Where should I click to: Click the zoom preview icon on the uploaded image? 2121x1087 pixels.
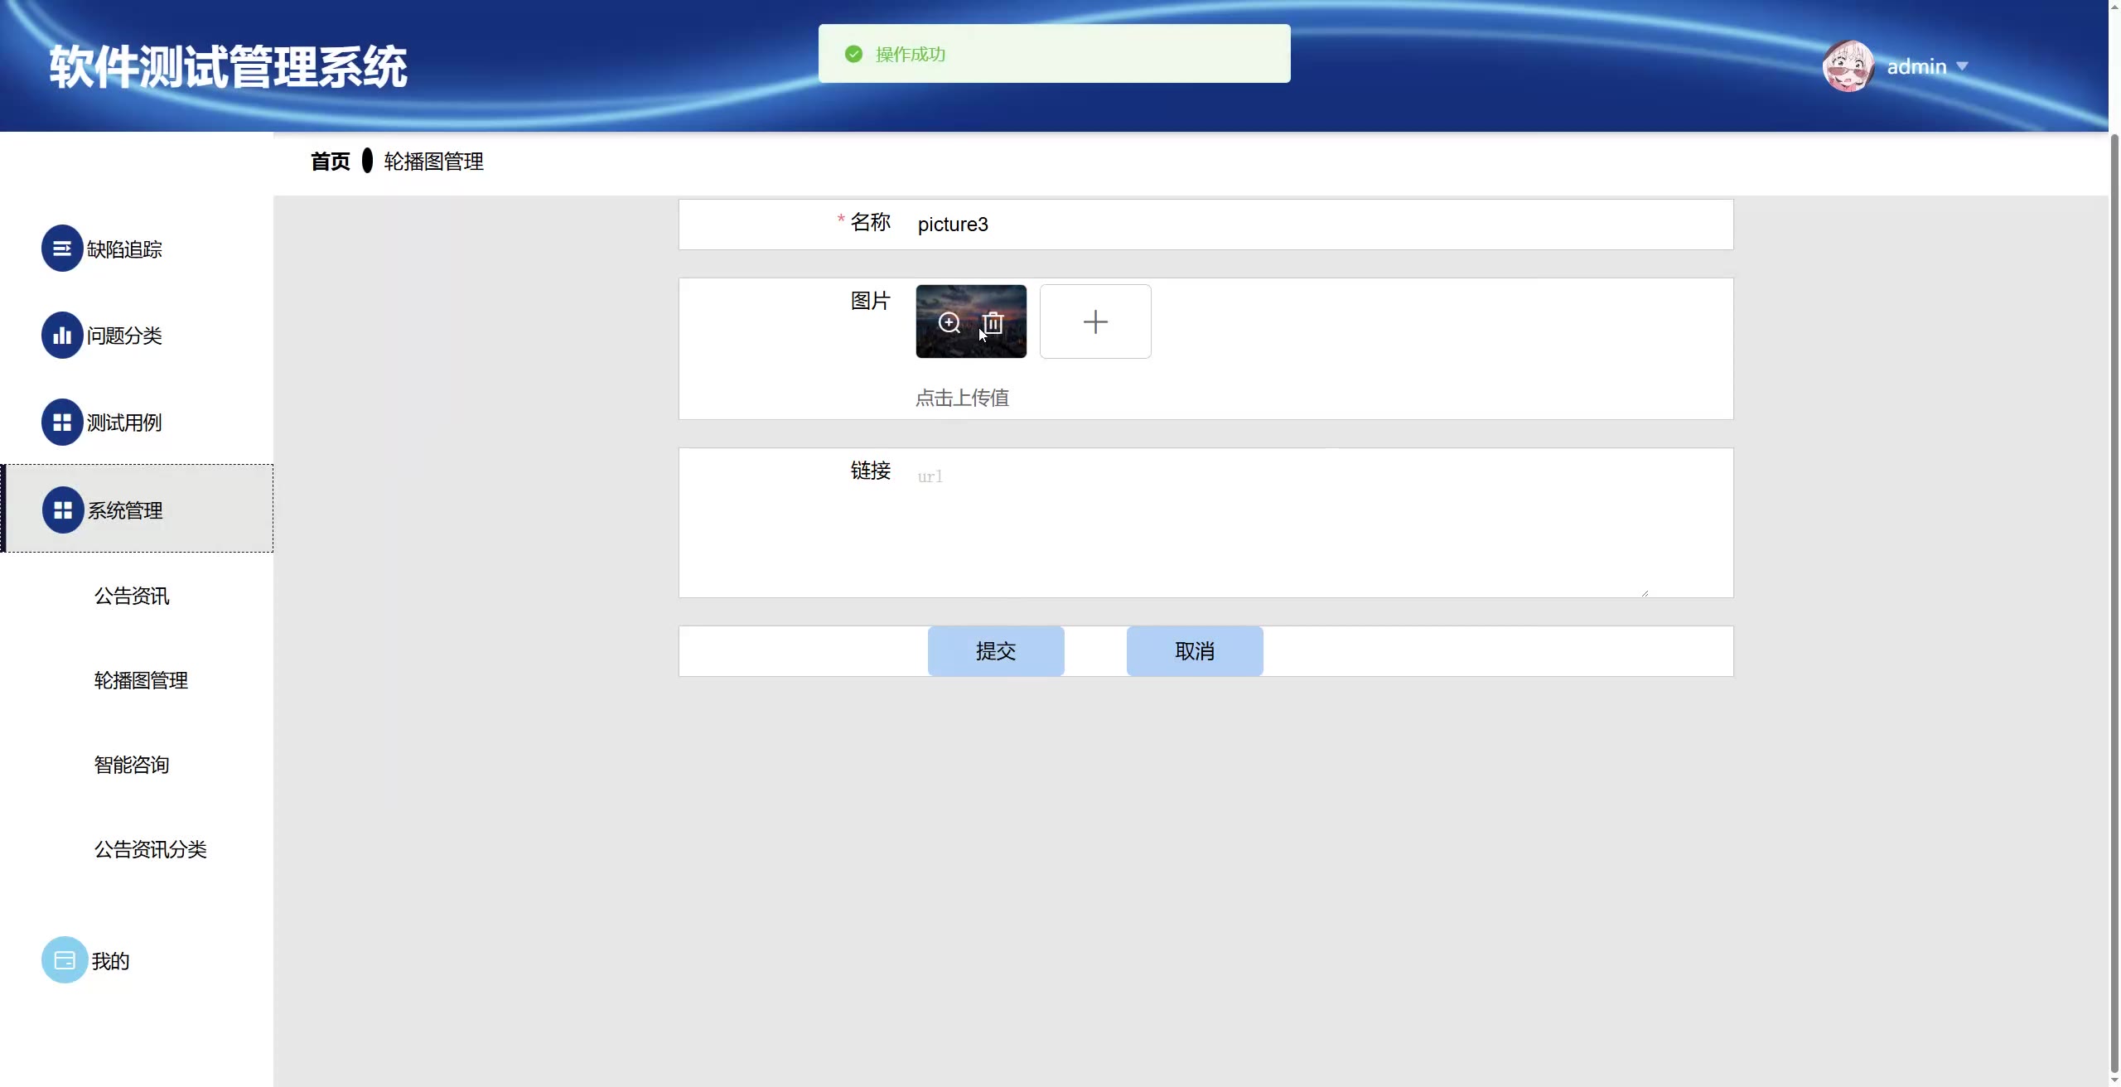(x=949, y=322)
